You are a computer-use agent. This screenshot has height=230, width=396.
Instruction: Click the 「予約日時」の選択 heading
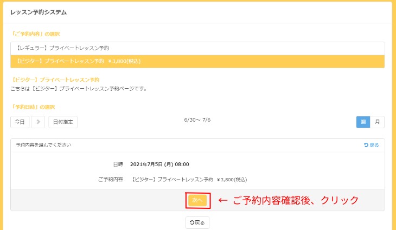tap(33, 107)
